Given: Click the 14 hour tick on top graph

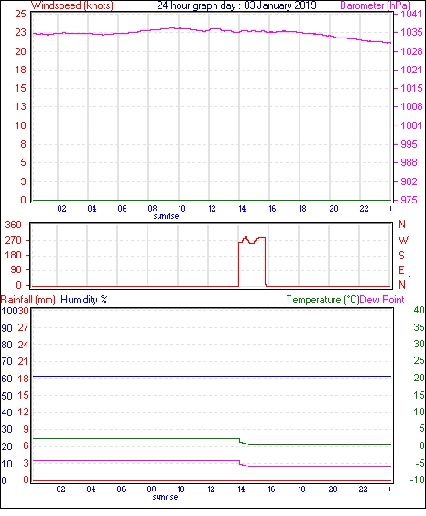Looking at the screenshot, I should 242,209.
